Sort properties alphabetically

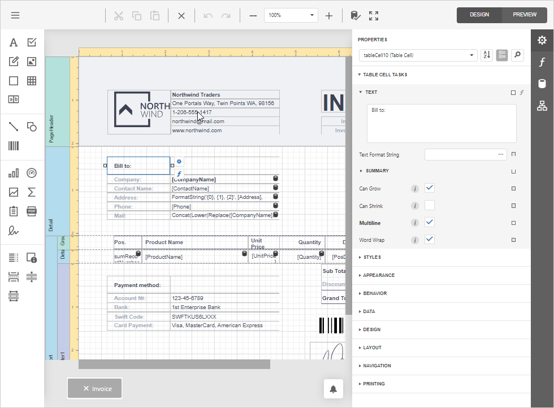[487, 55]
